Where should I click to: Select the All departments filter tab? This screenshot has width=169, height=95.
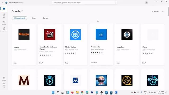coord(20,18)
